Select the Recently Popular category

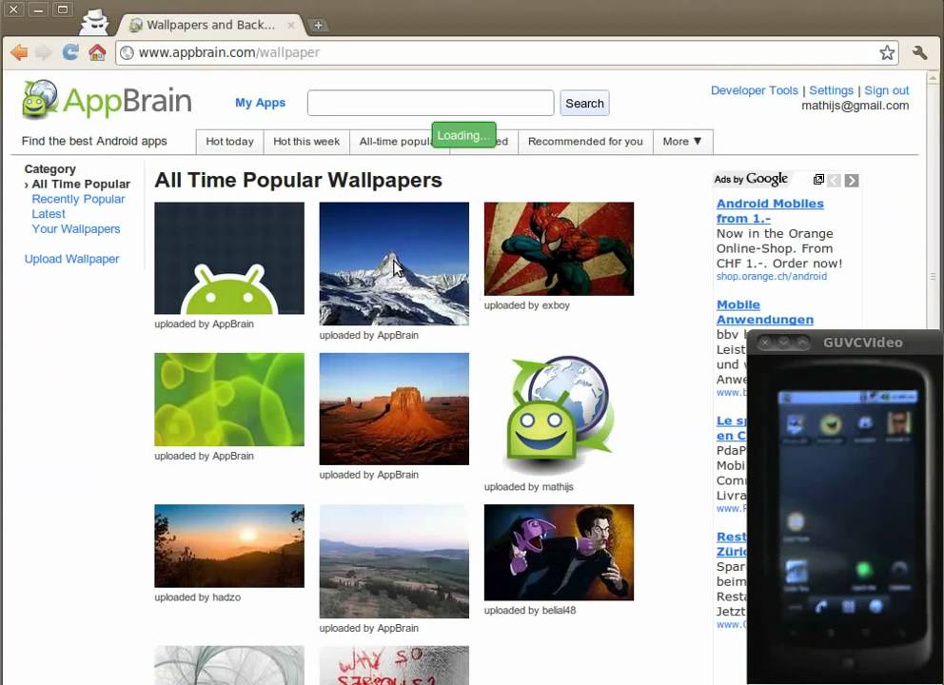click(x=78, y=199)
